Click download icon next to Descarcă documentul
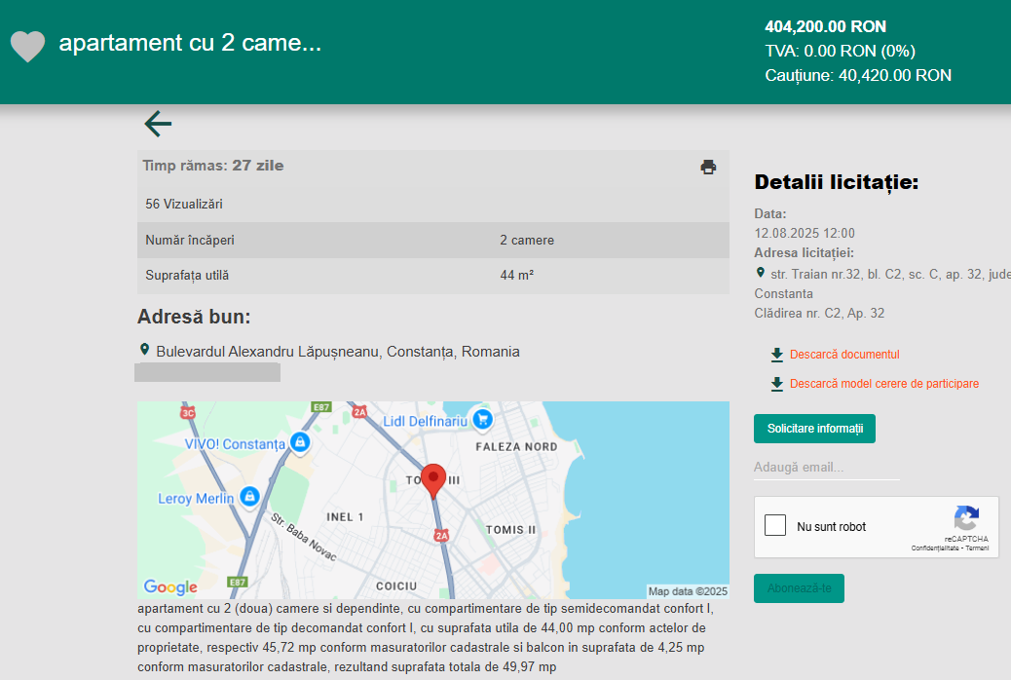Viewport: 1011px width, 680px height. (777, 355)
